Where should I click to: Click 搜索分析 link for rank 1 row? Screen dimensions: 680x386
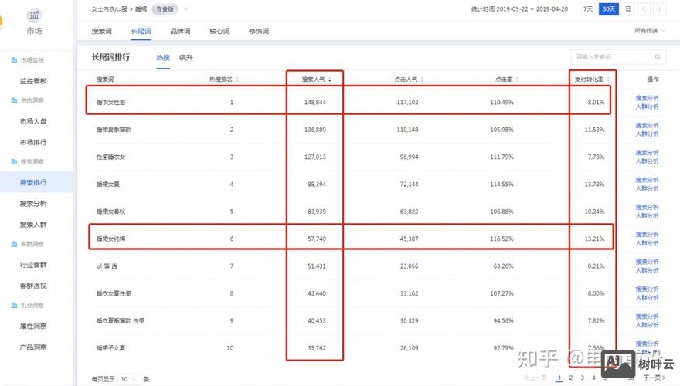tap(647, 98)
